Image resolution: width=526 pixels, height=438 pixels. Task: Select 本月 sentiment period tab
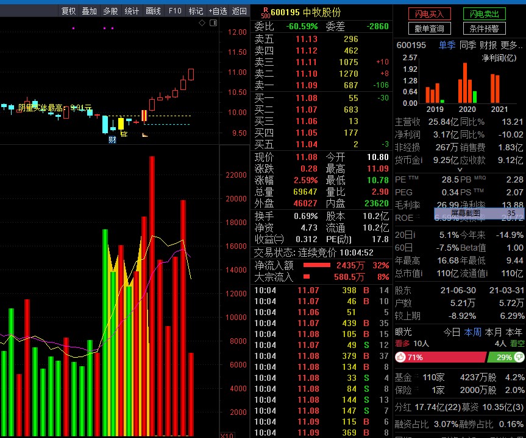pos(493,332)
